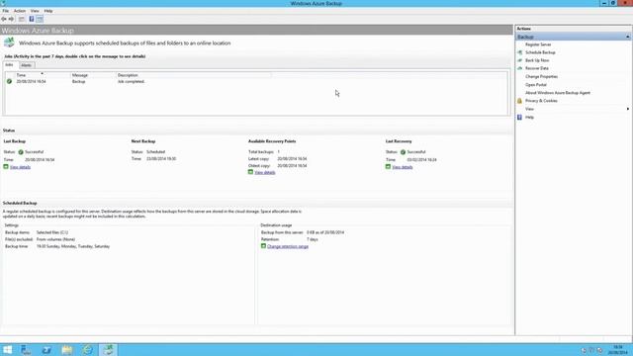Open File Explorer from the taskbar

point(67,349)
